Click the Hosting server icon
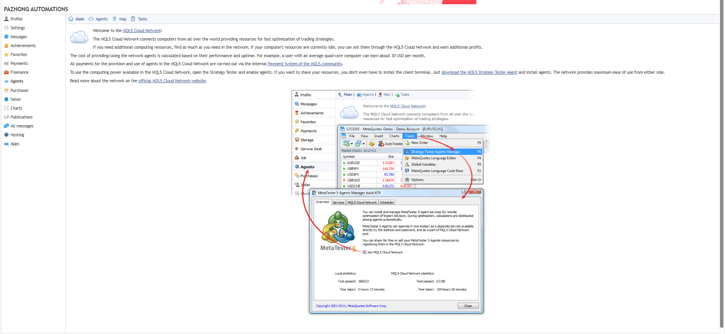Viewport: 725px width, 334px height. coord(6,135)
